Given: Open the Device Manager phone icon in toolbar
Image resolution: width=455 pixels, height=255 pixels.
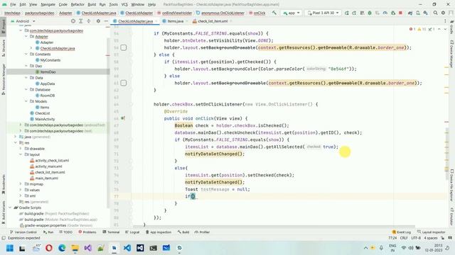Looking at the screenshot, I should pos(418,13).
